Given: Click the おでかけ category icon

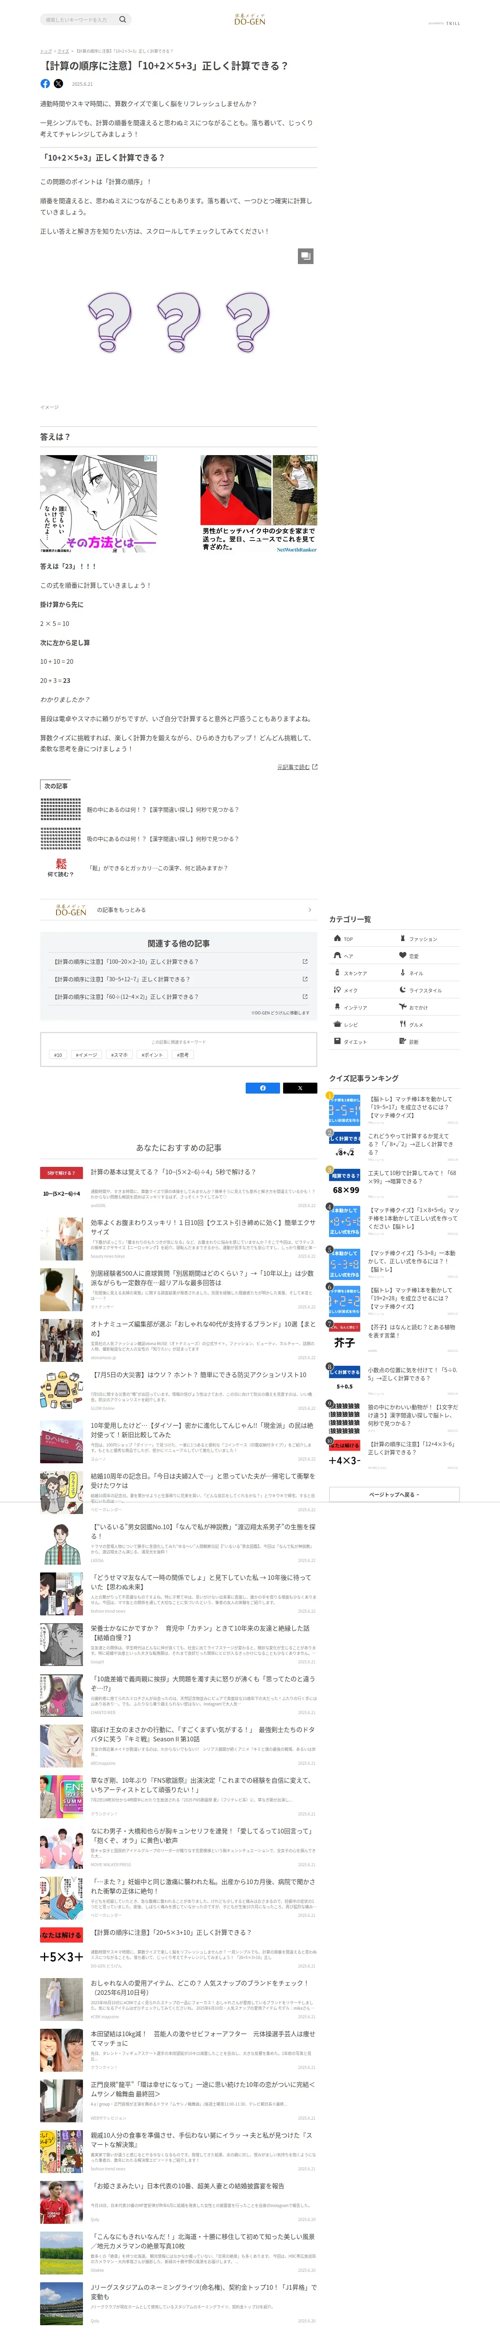Looking at the screenshot, I should [403, 1007].
